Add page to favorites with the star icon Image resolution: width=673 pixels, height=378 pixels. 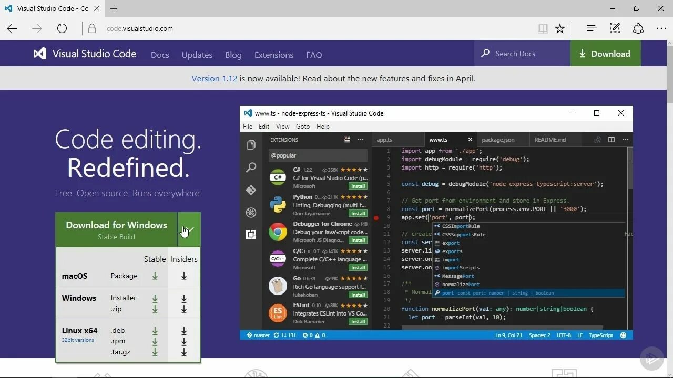coord(560,28)
